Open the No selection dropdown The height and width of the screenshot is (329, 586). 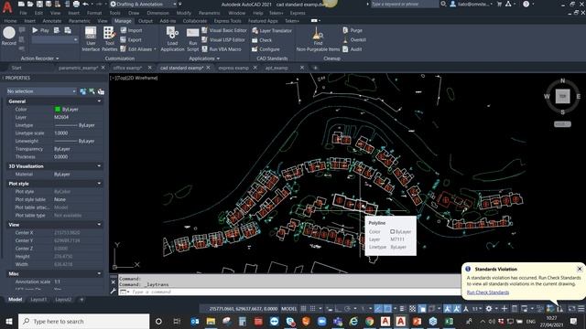tap(41, 91)
